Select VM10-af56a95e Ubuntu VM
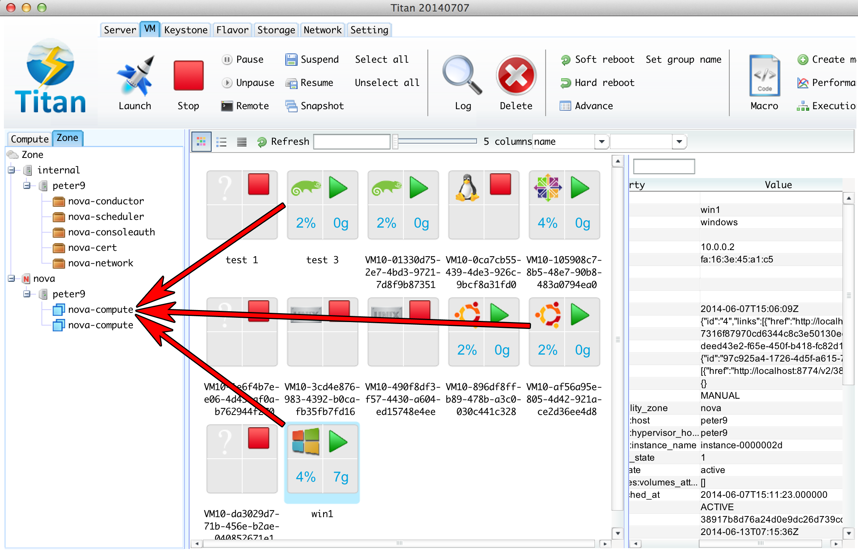 pos(564,332)
